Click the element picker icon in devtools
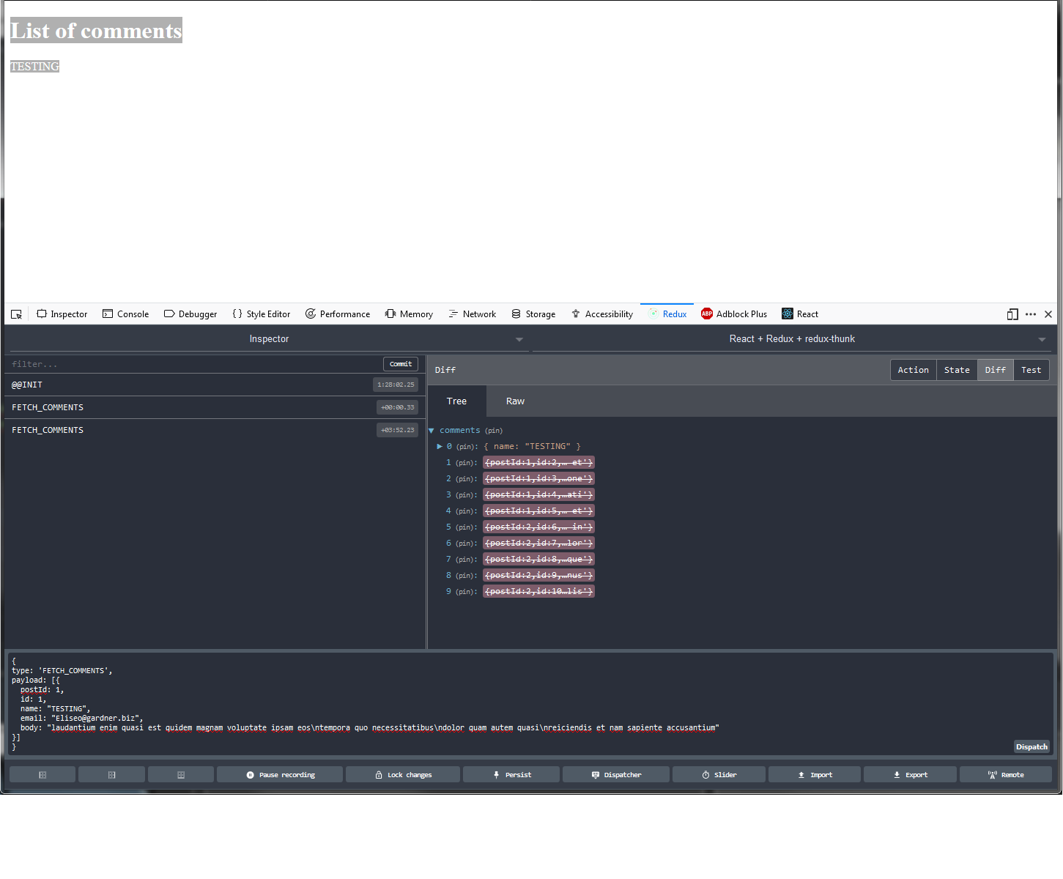 [16, 314]
